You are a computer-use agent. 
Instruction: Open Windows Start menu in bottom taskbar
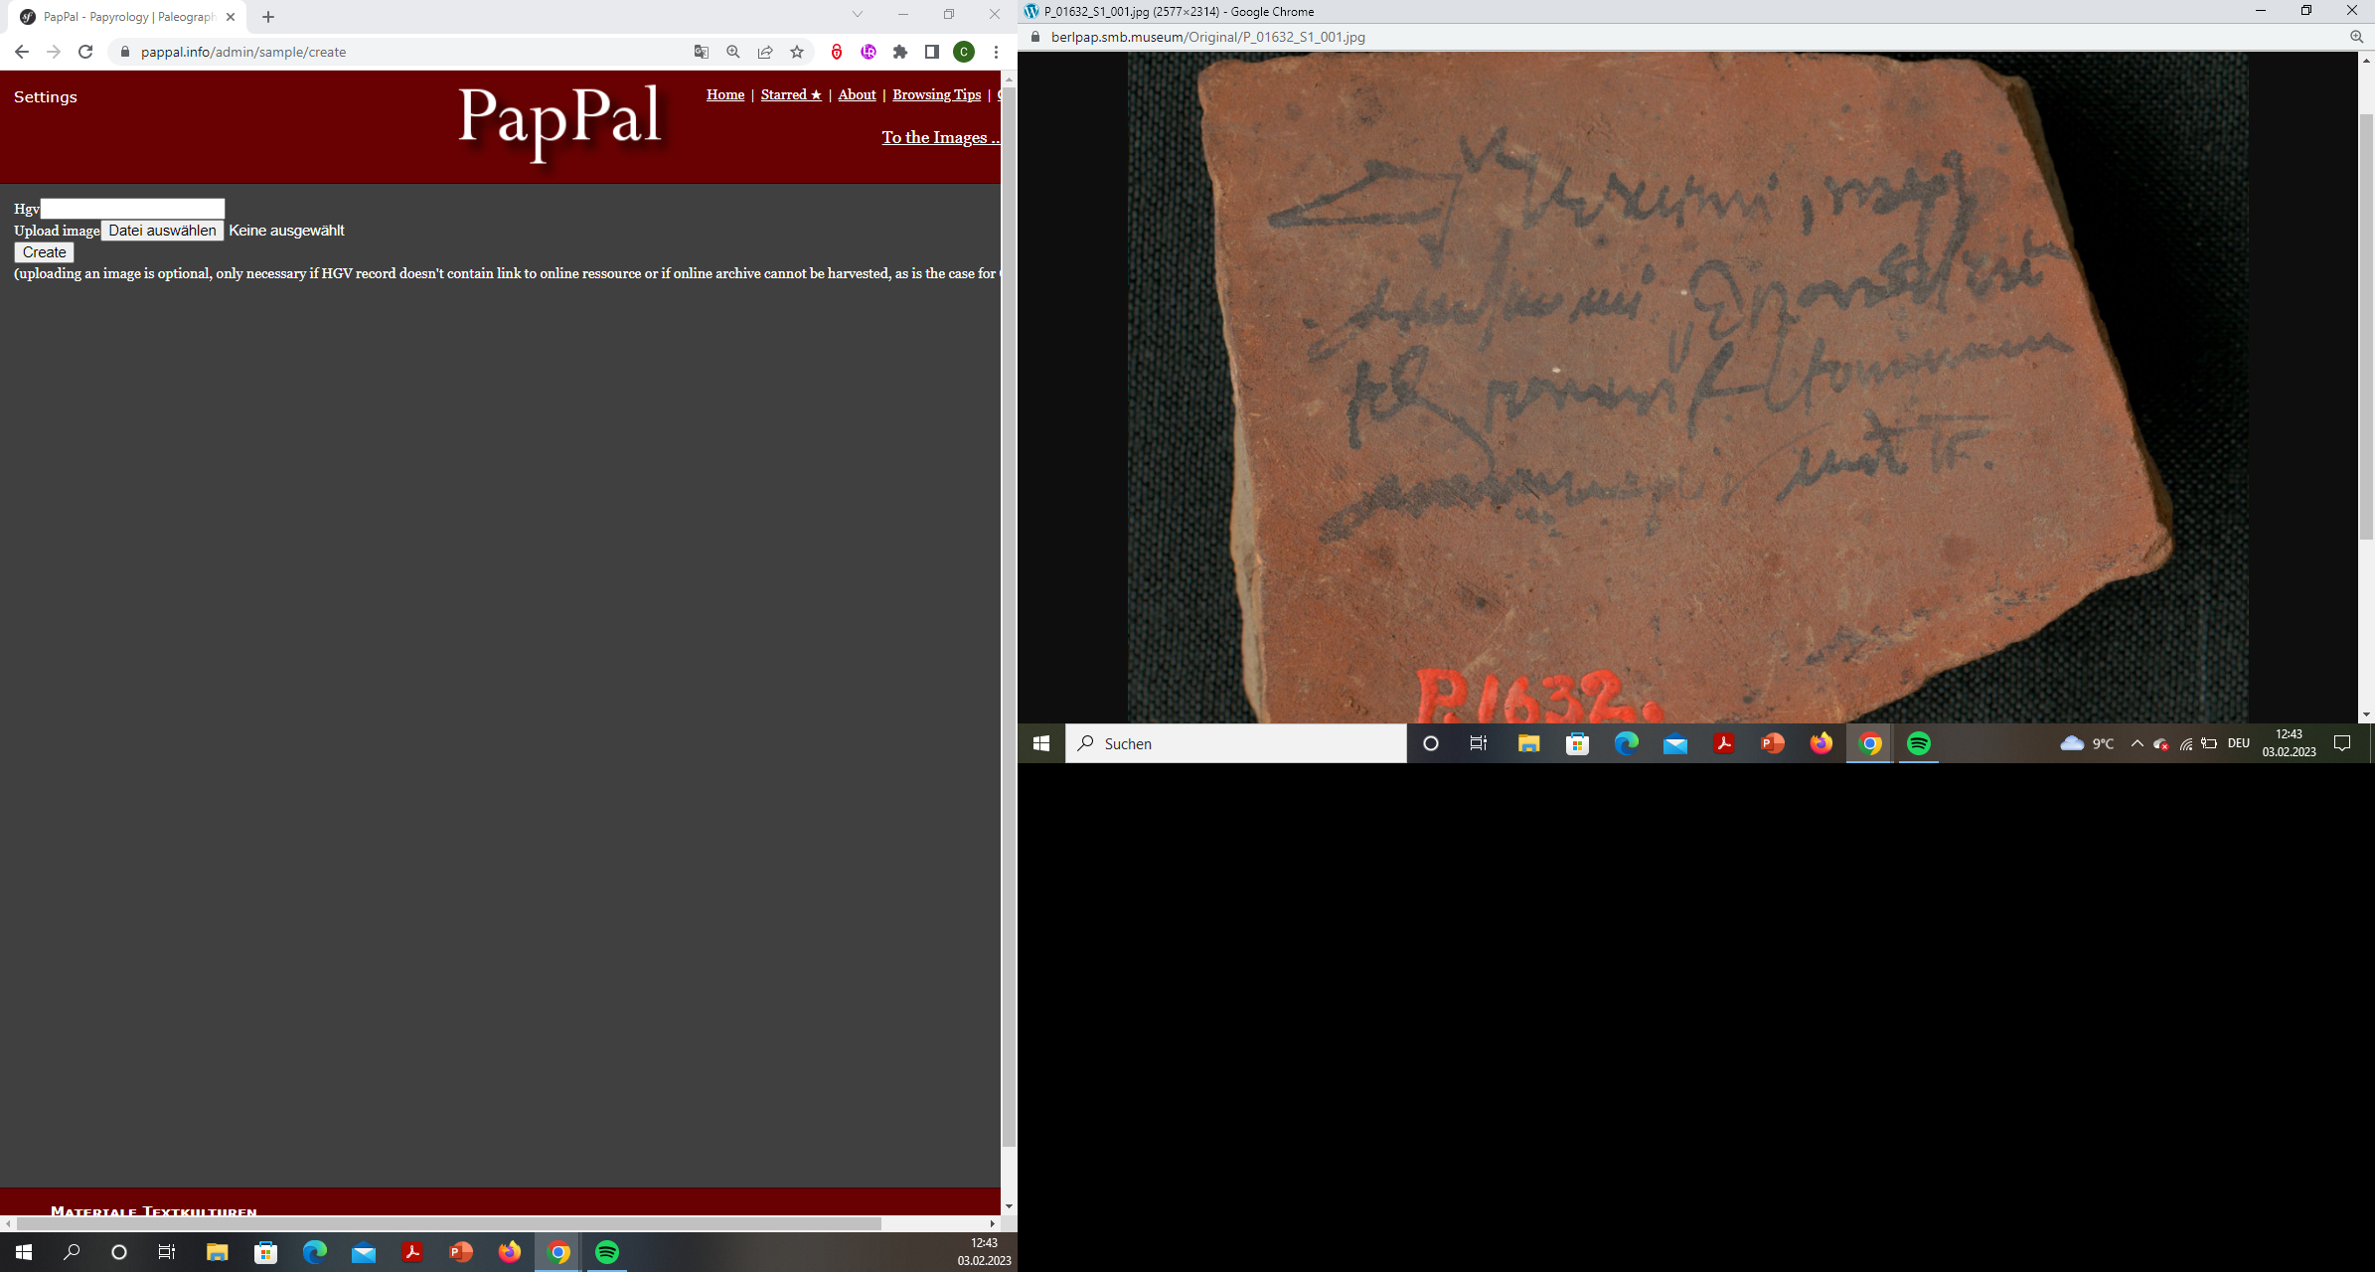24,1252
